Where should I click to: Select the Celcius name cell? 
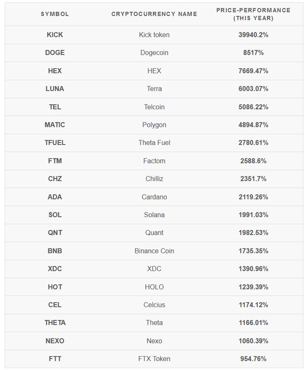pyautogui.click(x=154, y=305)
